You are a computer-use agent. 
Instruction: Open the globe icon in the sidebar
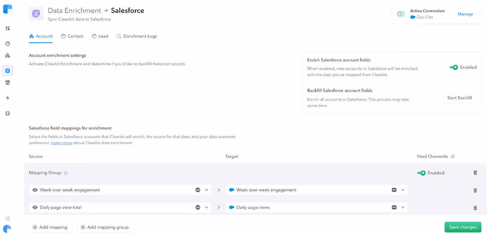click(x=8, y=113)
